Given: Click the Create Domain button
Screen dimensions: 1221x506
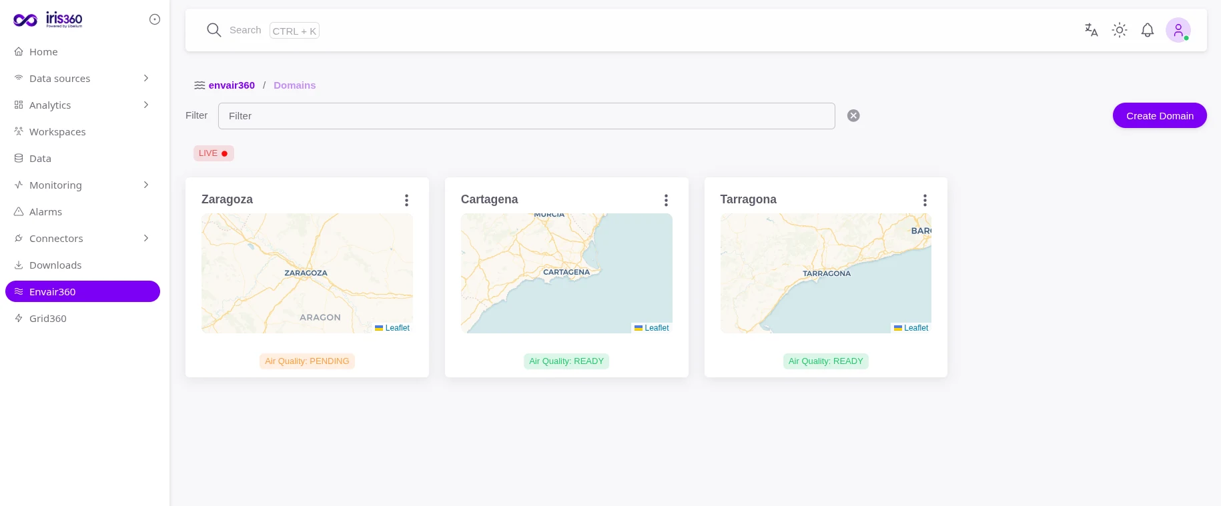Looking at the screenshot, I should pos(1160,115).
